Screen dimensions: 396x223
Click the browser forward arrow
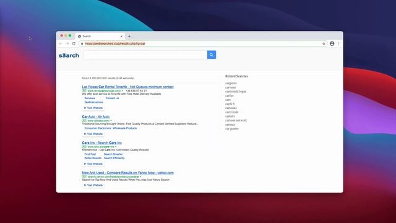tap(67, 43)
